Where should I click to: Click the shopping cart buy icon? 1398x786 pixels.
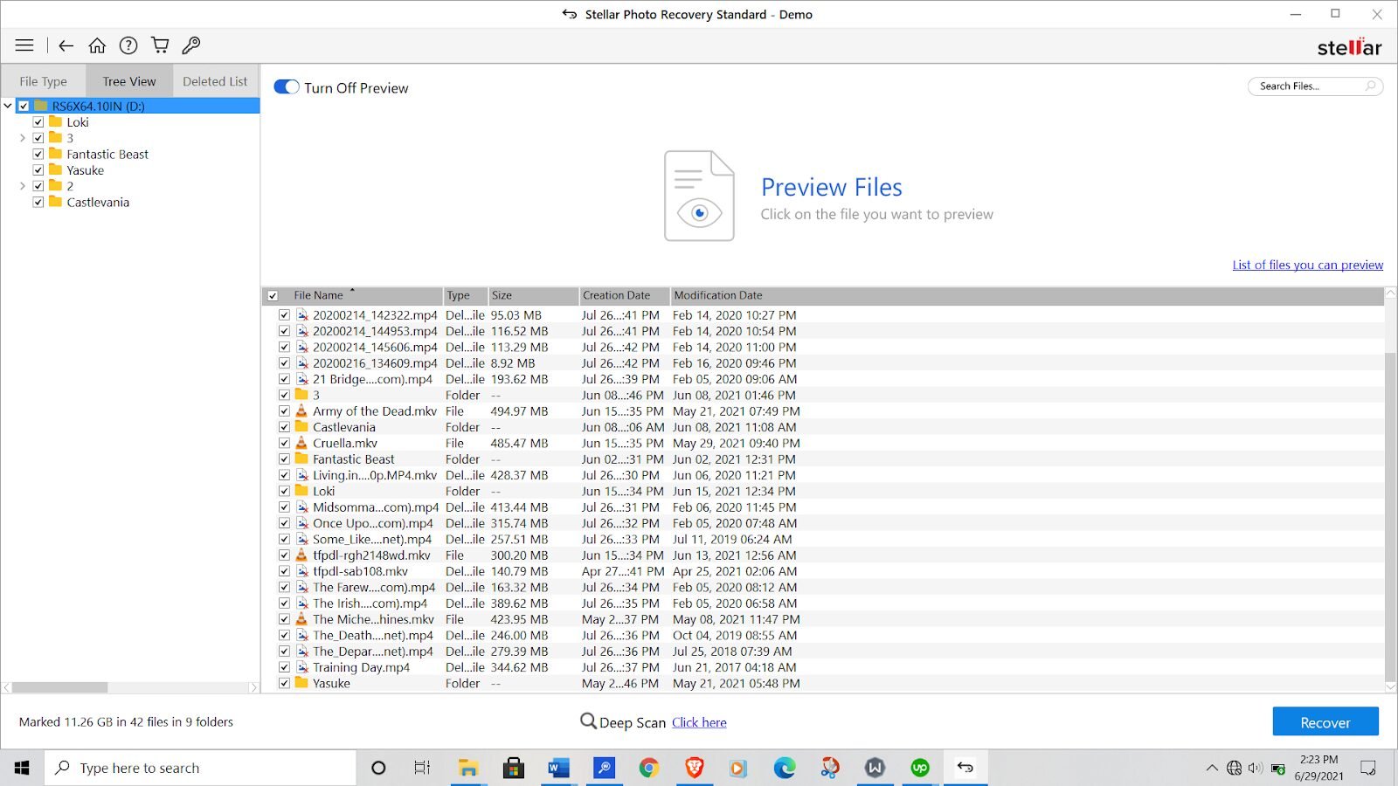[160, 45]
